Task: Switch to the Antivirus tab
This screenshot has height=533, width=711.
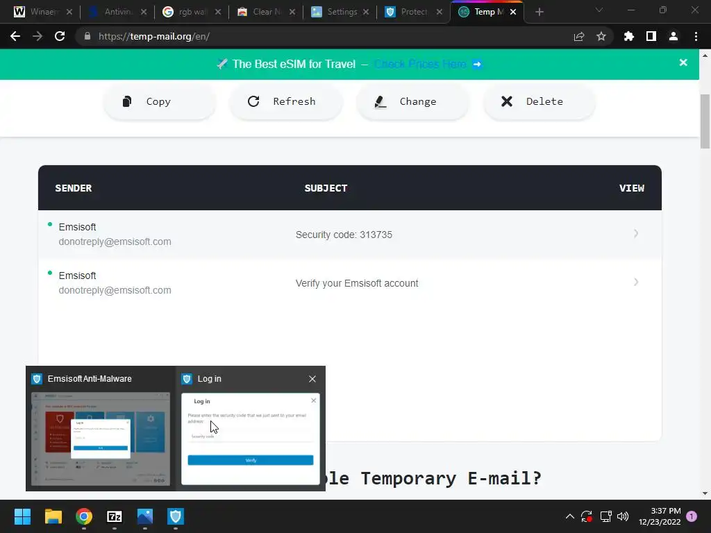Action: pos(117,12)
